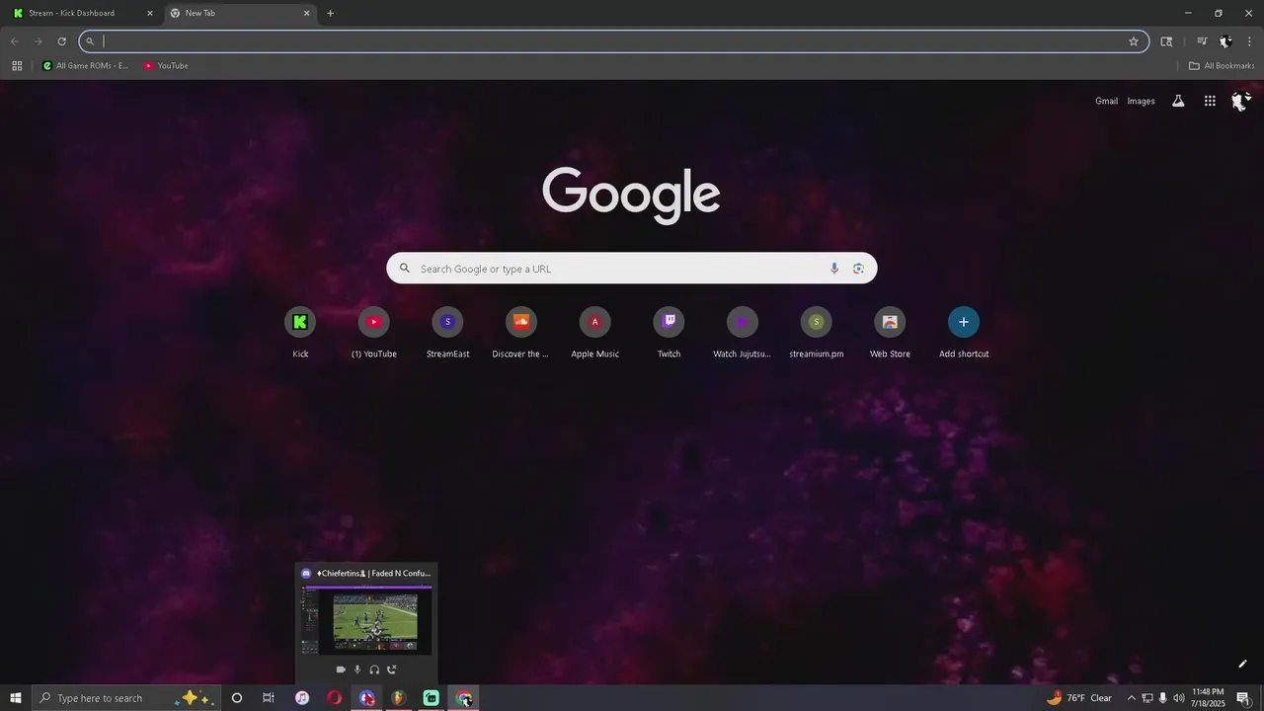Open Google Lens search in toolbar
Image resolution: width=1264 pixels, height=711 pixels.
click(x=1166, y=41)
